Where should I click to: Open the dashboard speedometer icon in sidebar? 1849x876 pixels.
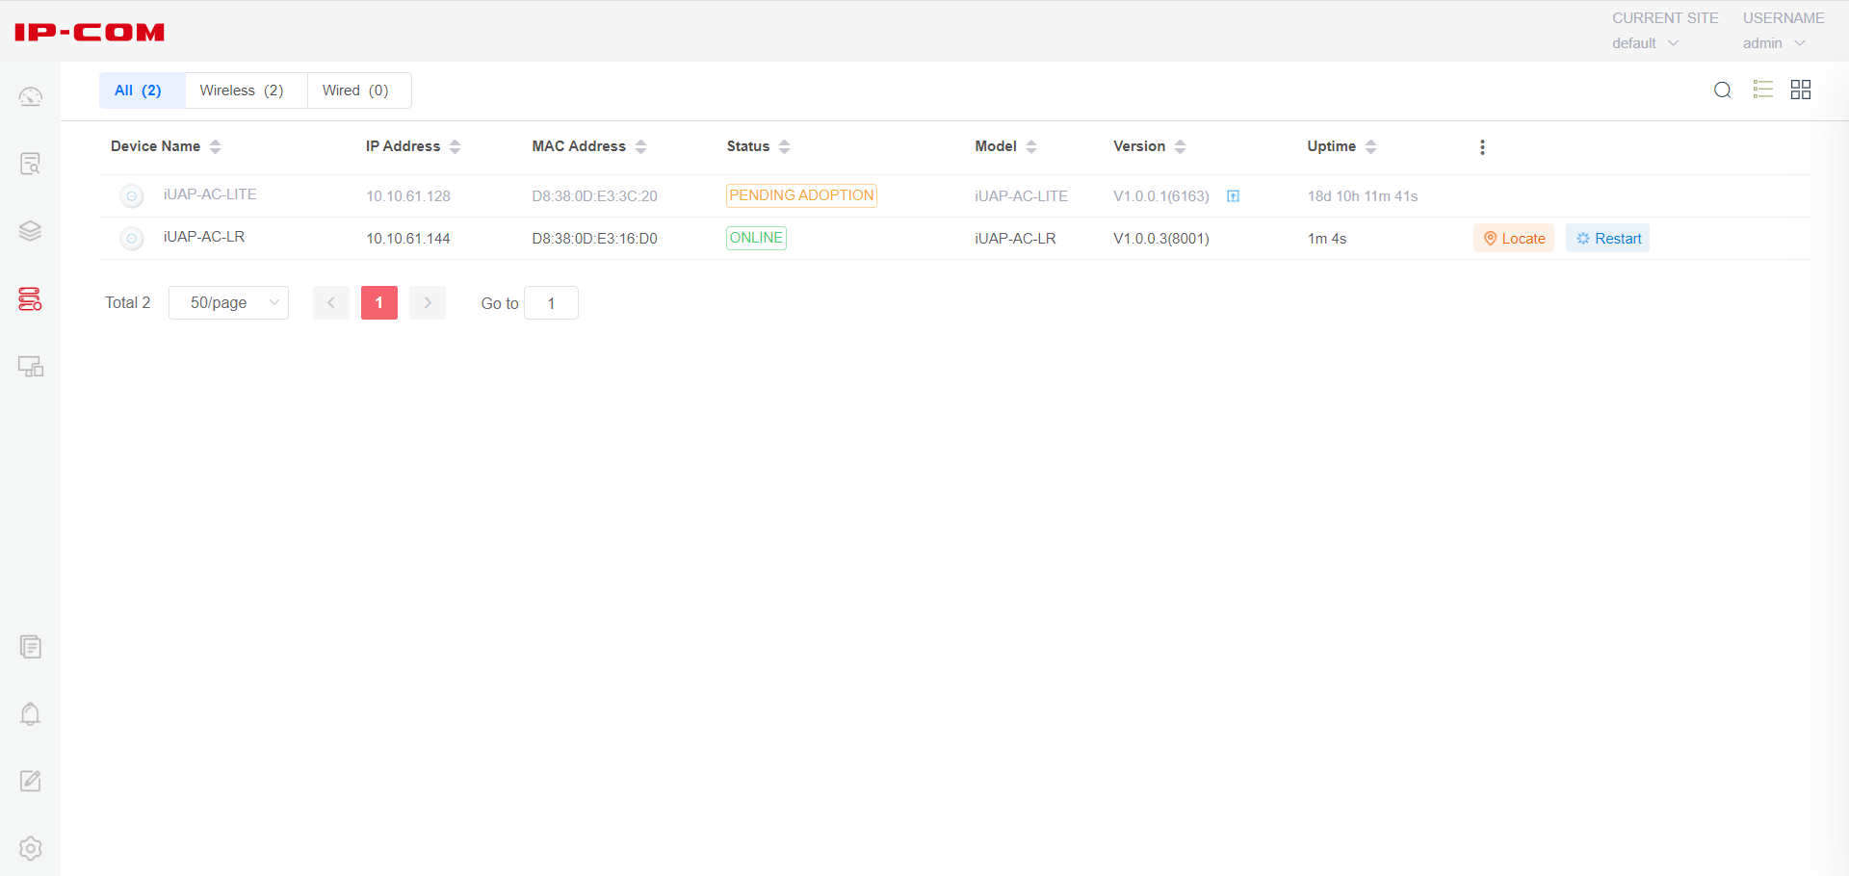point(31,96)
